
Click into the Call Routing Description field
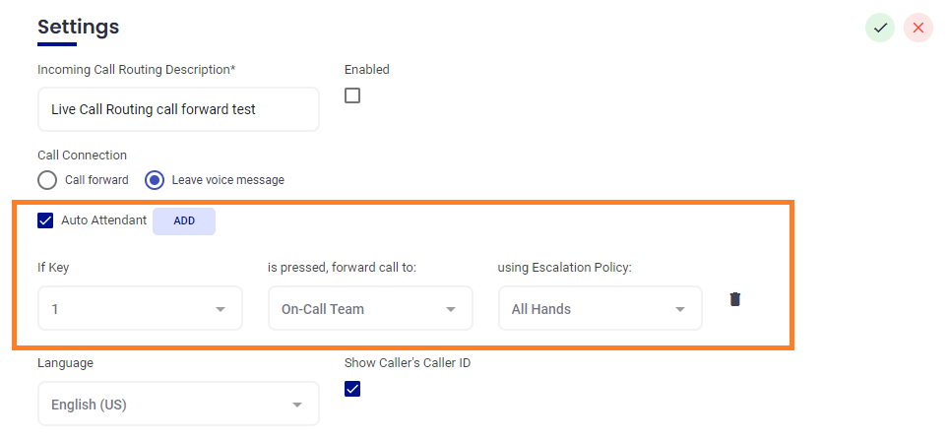[x=177, y=109]
